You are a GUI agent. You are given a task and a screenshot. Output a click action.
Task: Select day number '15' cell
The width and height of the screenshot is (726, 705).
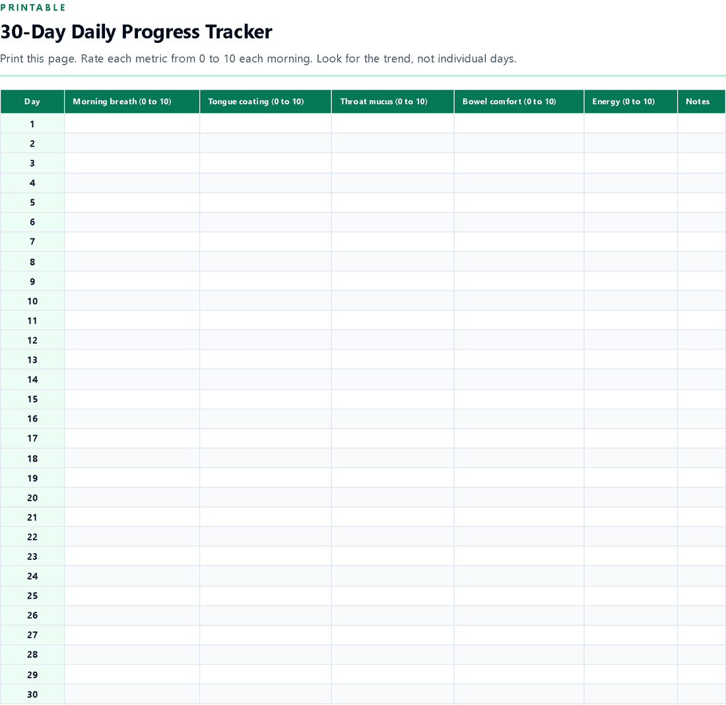[32, 399]
